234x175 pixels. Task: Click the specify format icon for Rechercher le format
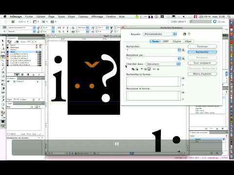(183, 78)
